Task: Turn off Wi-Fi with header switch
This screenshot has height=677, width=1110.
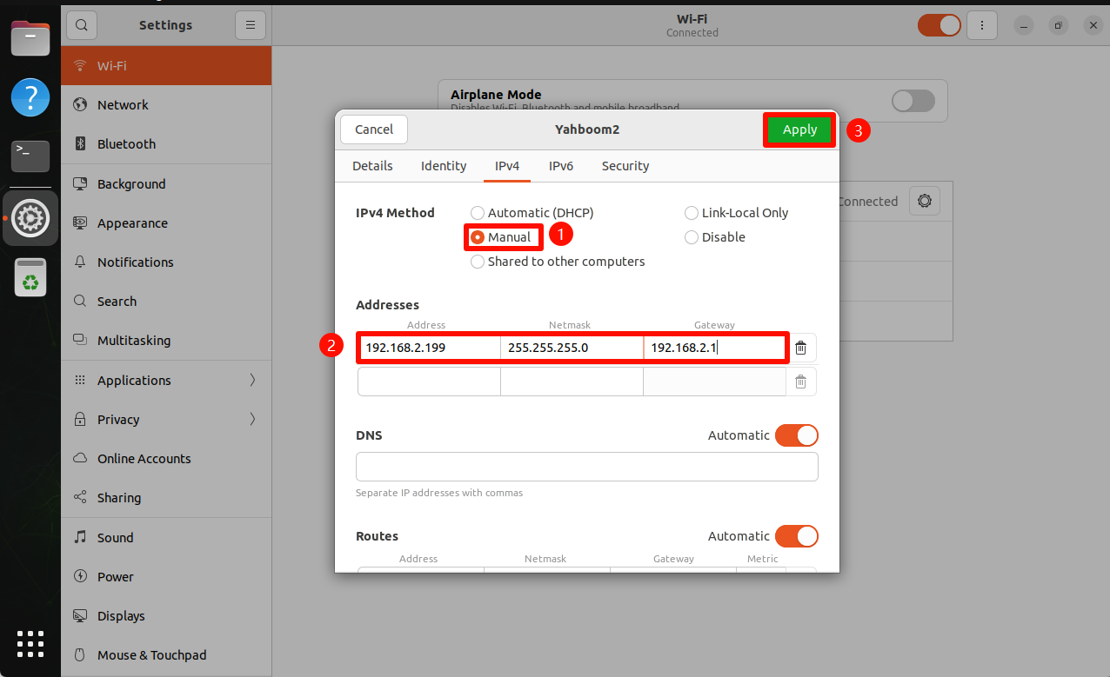Action: pyautogui.click(x=939, y=25)
